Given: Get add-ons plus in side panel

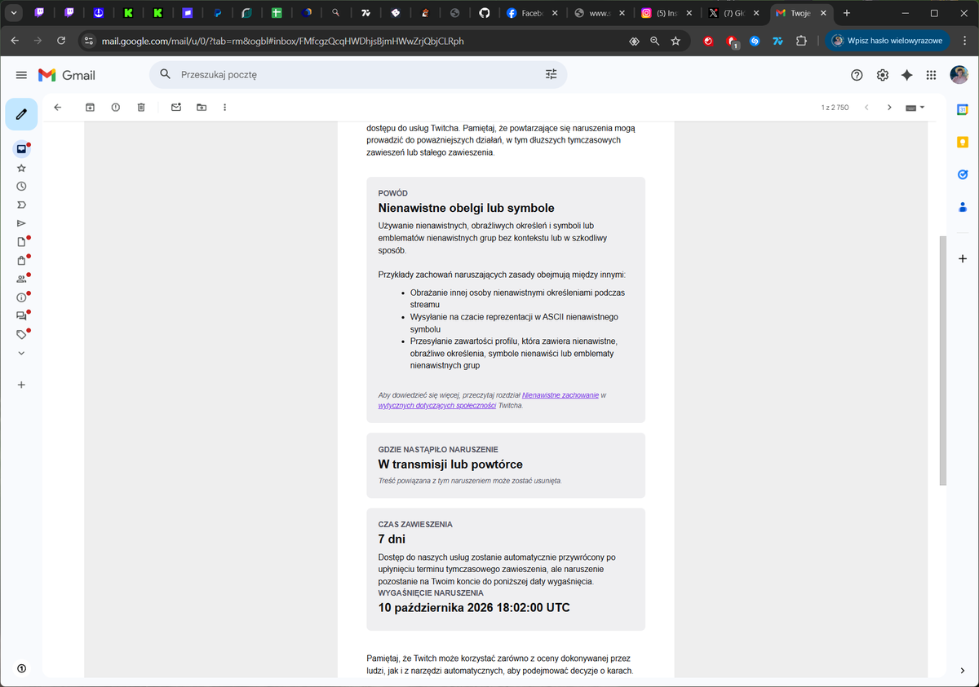Looking at the screenshot, I should 963,258.
